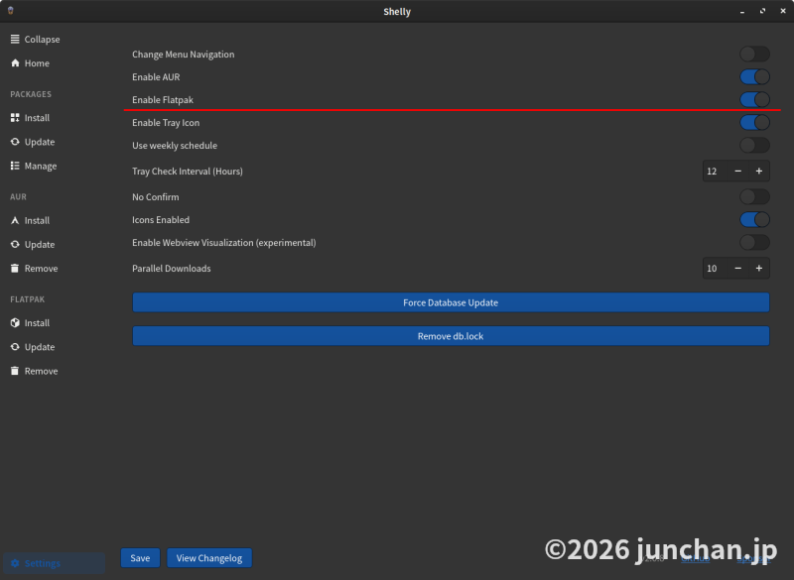
Task: Disable the Enable Flatpak switch
Action: click(x=754, y=99)
